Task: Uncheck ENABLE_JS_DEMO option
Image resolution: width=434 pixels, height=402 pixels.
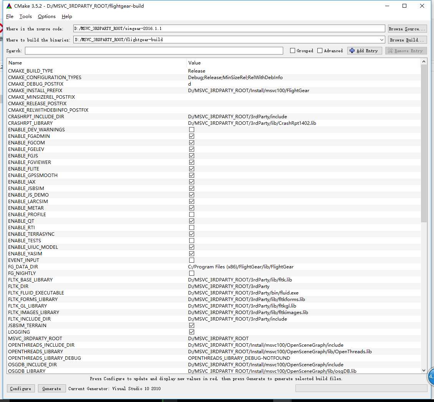Action: [191, 195]
